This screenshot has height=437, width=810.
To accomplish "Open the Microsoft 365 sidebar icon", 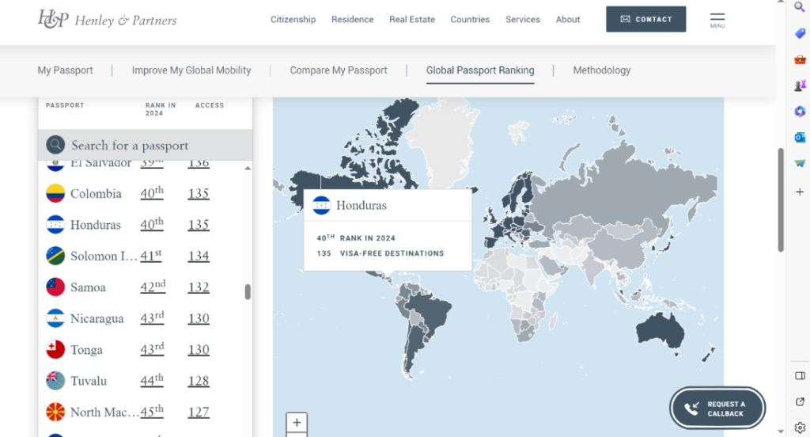I will pyautogui.click(x=800, y=111).
